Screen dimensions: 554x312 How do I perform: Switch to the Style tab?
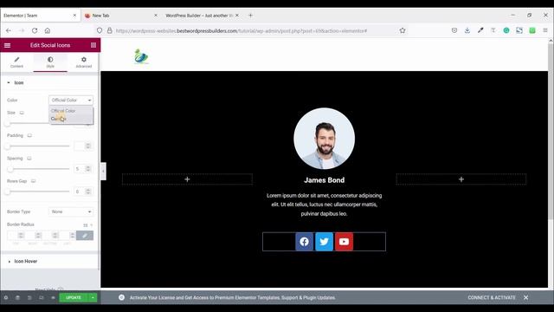pyautogui.click(x=50, y=62)
